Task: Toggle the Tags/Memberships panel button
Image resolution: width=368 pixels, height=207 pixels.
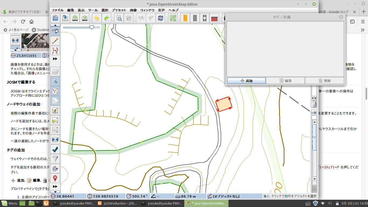Action: 55,81
